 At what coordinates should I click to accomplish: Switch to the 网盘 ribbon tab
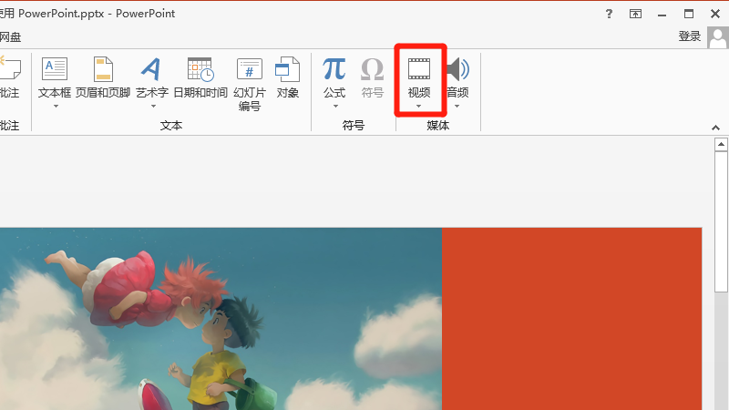tap(10, 36)
